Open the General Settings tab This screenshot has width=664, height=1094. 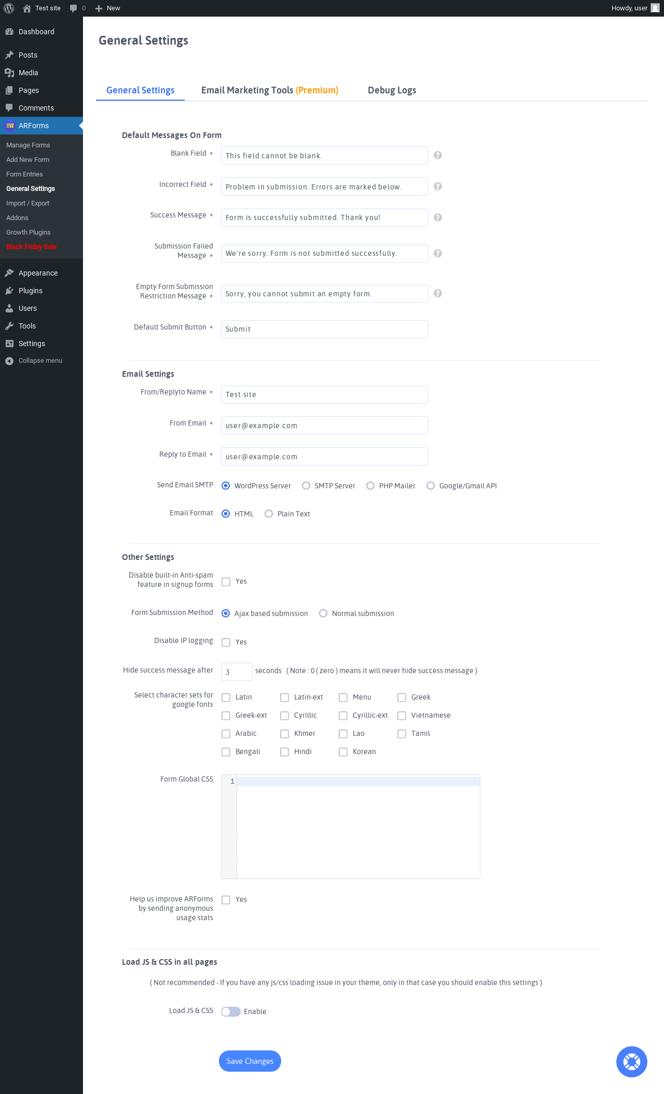[141, 90]
